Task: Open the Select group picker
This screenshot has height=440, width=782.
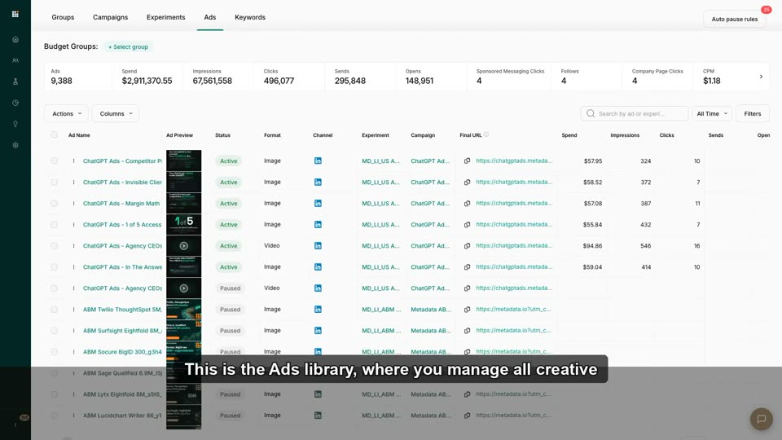Action: coord(129,47)
